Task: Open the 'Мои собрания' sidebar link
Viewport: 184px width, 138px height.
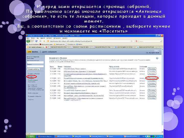Action: pos(32,87)
